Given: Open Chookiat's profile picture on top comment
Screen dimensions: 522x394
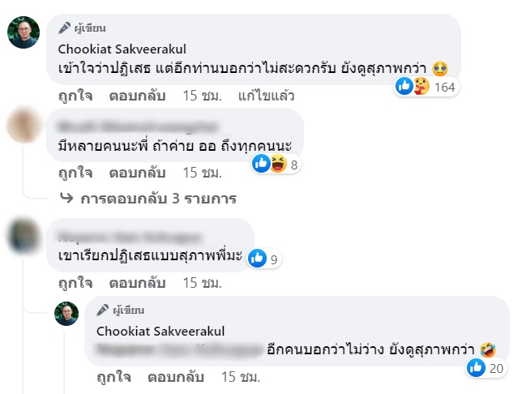Looking at the screenshot, I should pyautogui.click(x=24, y=32).
